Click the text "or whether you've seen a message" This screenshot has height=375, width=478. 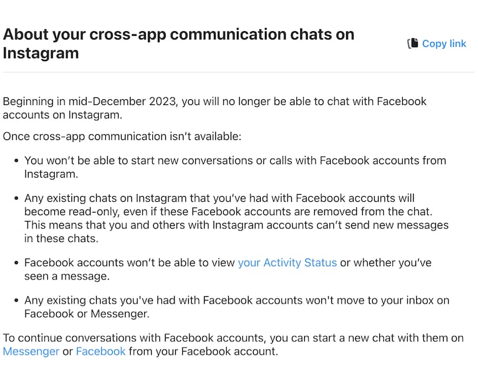tap(386, 263)
